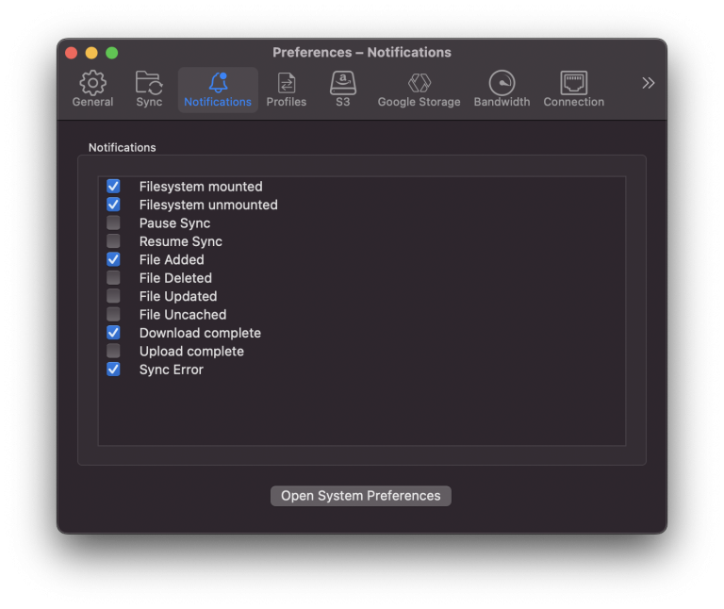Screen dimensions: 724x609
Task: Open the Profiles document icon
Action: tap(287, 83)
